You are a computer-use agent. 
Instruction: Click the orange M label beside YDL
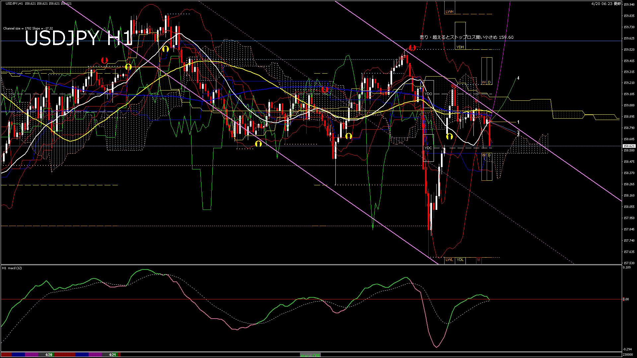(478, 260)
